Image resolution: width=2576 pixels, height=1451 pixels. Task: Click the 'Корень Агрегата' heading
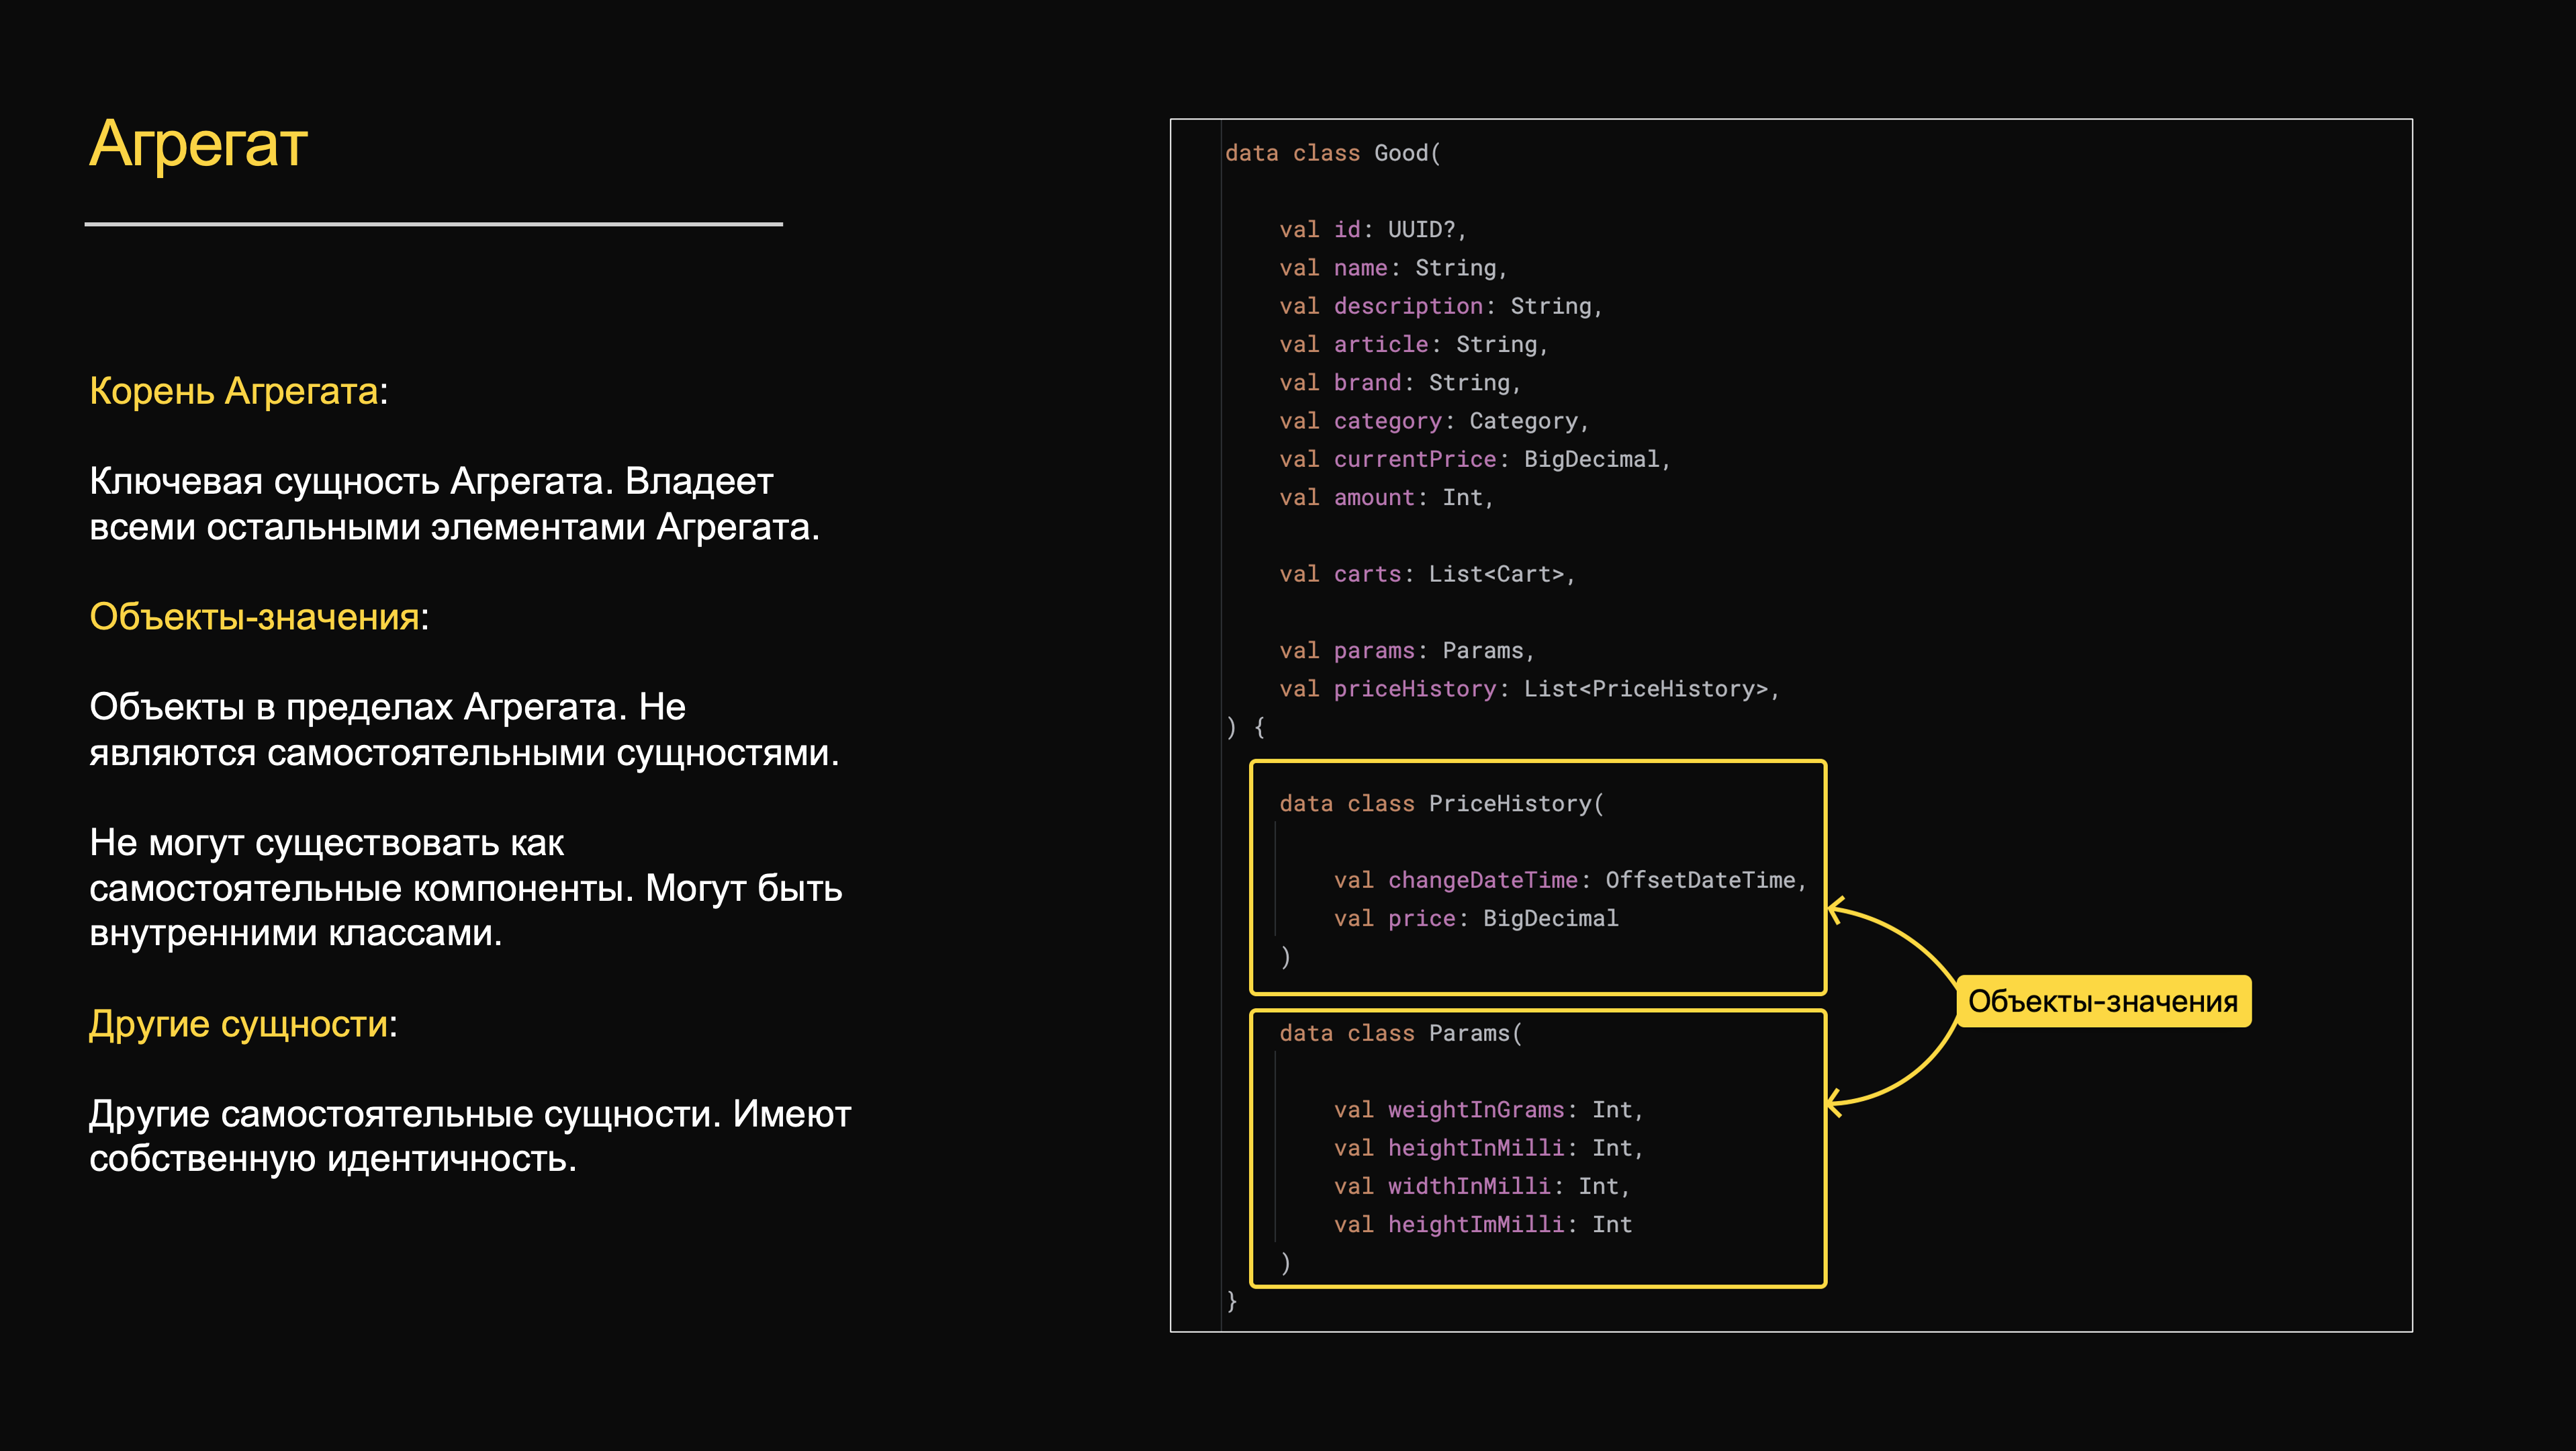coord(234,391)
